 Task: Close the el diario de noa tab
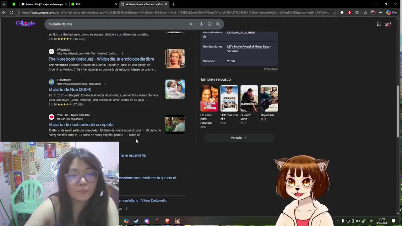pos(166,4)
